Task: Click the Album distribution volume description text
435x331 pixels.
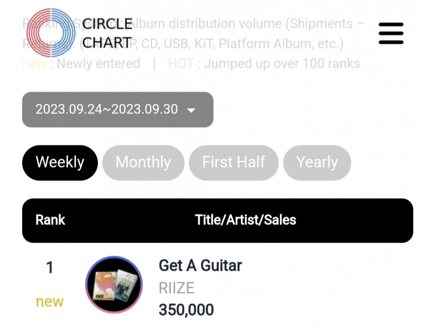Action: tap(244, 24)
